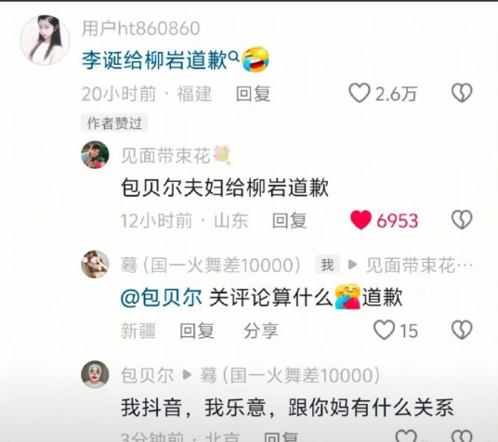Tap the 作者赞过 tag
Viewport: 498px width, 442px height.
click(x=114, y=123)
